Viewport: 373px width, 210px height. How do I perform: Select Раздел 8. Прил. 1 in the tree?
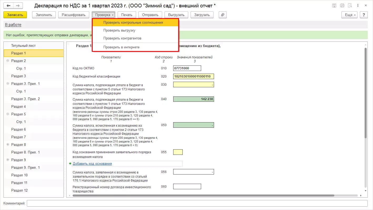(x=34, y=152)
